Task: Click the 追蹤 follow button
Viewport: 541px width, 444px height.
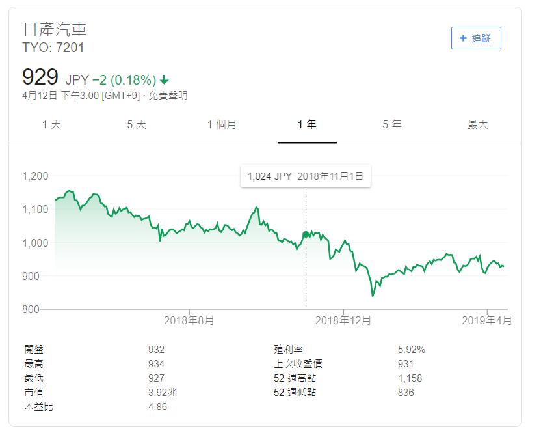Action: [476, 38]
